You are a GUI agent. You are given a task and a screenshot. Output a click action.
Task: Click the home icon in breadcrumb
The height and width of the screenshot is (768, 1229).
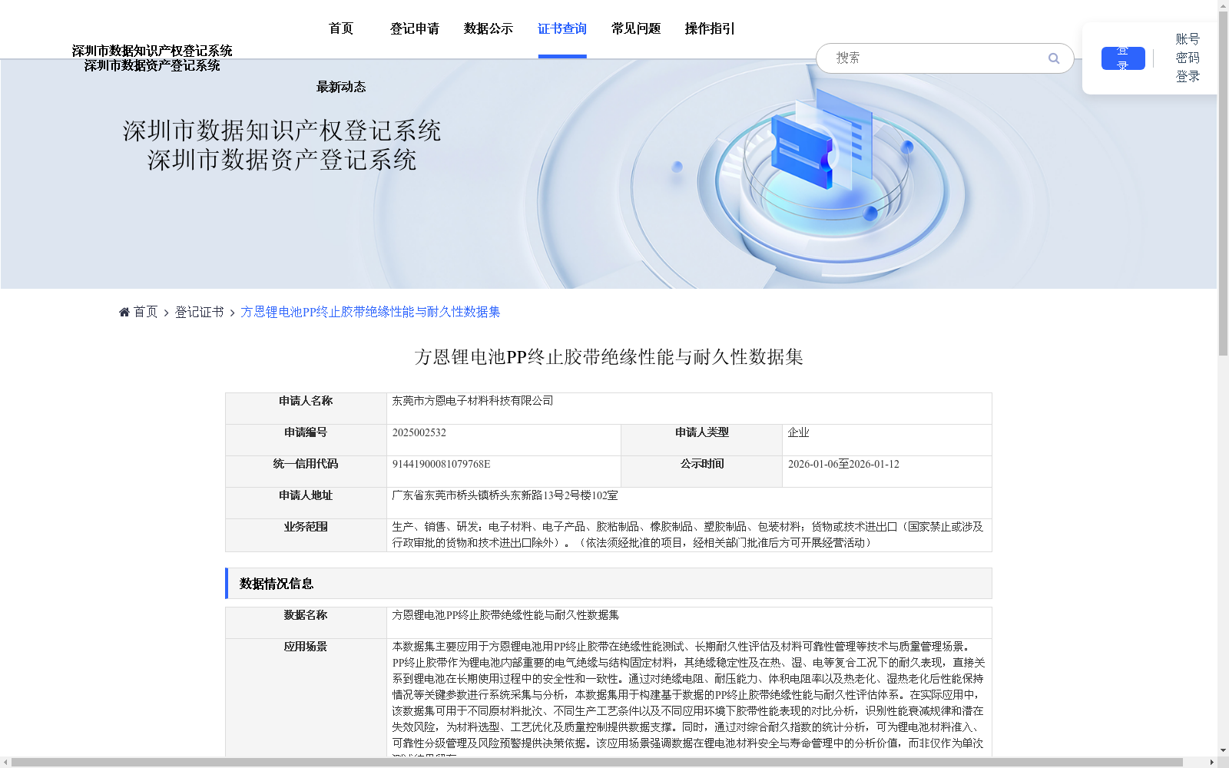tap(124, 312)
